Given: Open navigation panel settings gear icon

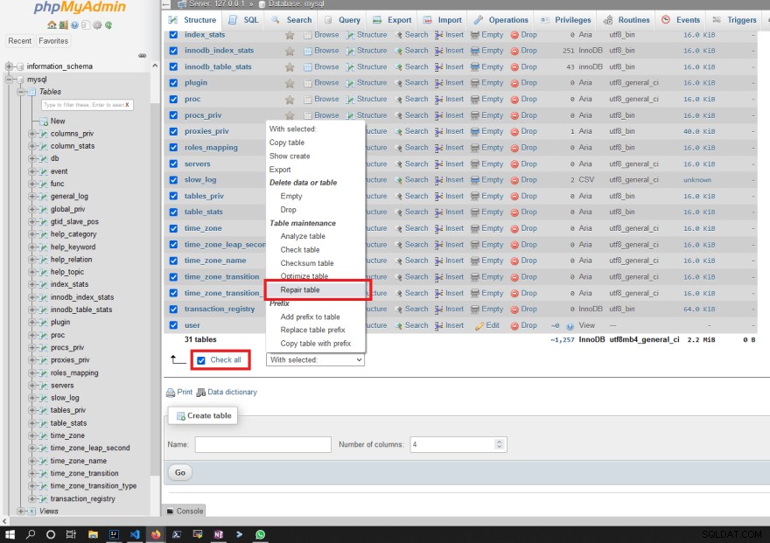Looking at the screenshot, I should [97, 25].
